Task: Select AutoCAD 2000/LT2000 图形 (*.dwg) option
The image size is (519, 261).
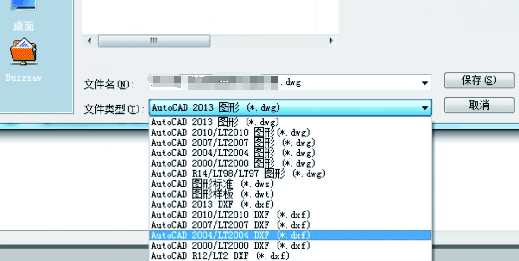Action: pyautogui.click(x=291, y=163)
